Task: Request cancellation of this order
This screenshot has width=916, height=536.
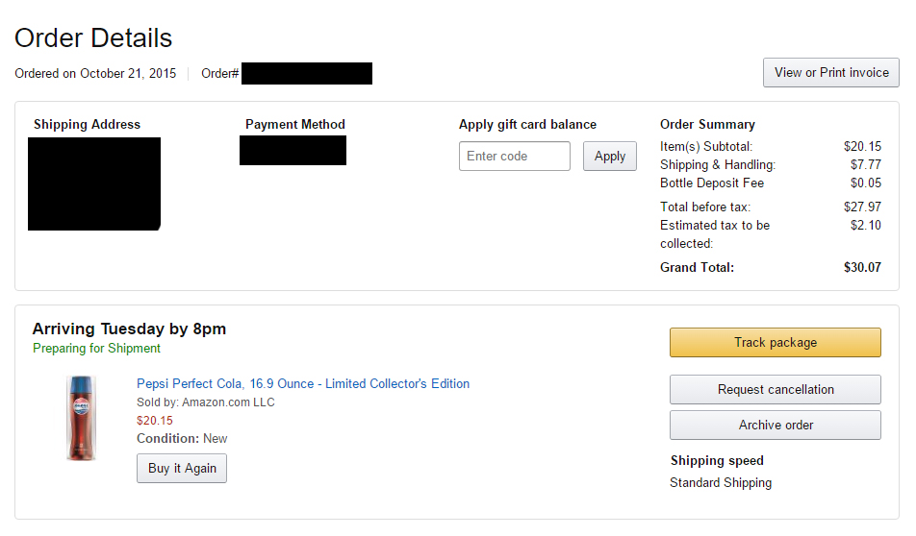Action: (776, 390)
